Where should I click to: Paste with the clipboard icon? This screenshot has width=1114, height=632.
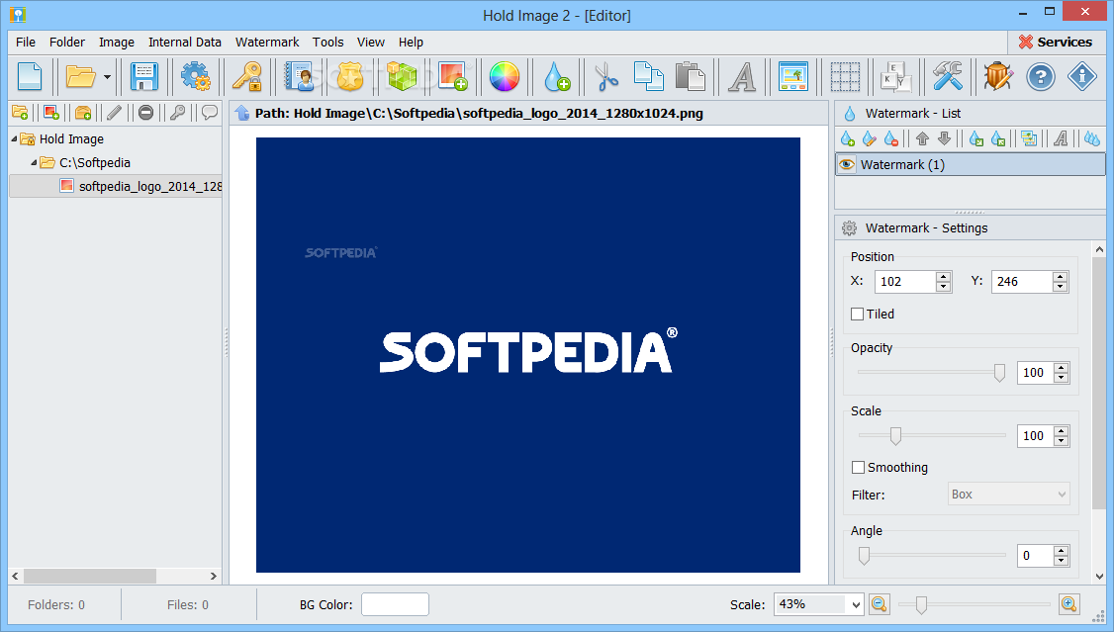click(x=690, y=77)
